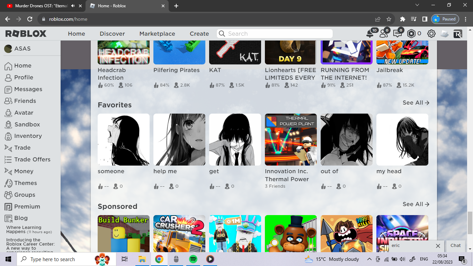Open Innovation Inc. Thermal Power Plant favorite
Image resolution: width=473 pixels, height=266 pixels.
(291, 140)
